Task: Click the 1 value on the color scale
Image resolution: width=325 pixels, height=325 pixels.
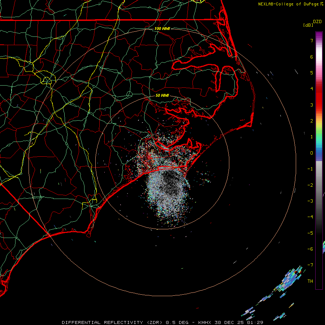Action: [312, 137]
